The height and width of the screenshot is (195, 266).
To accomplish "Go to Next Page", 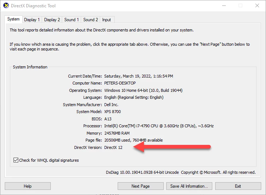I will (x=140, y=186).
